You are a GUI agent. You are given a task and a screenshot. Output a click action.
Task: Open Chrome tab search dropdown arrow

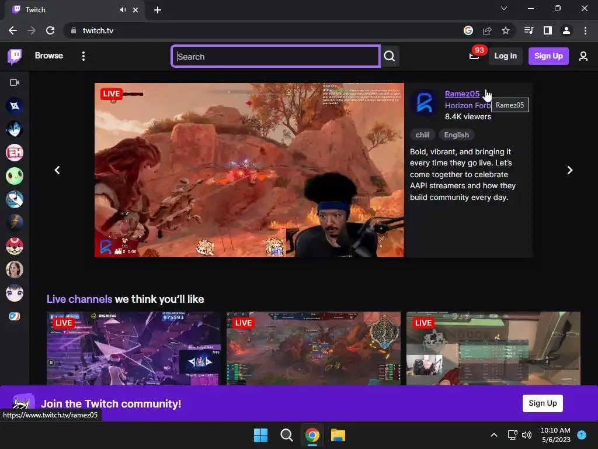504,8
